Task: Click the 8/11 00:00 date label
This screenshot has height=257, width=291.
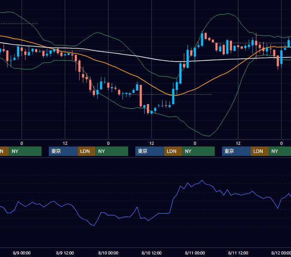Action: click(x=195, y=253)
